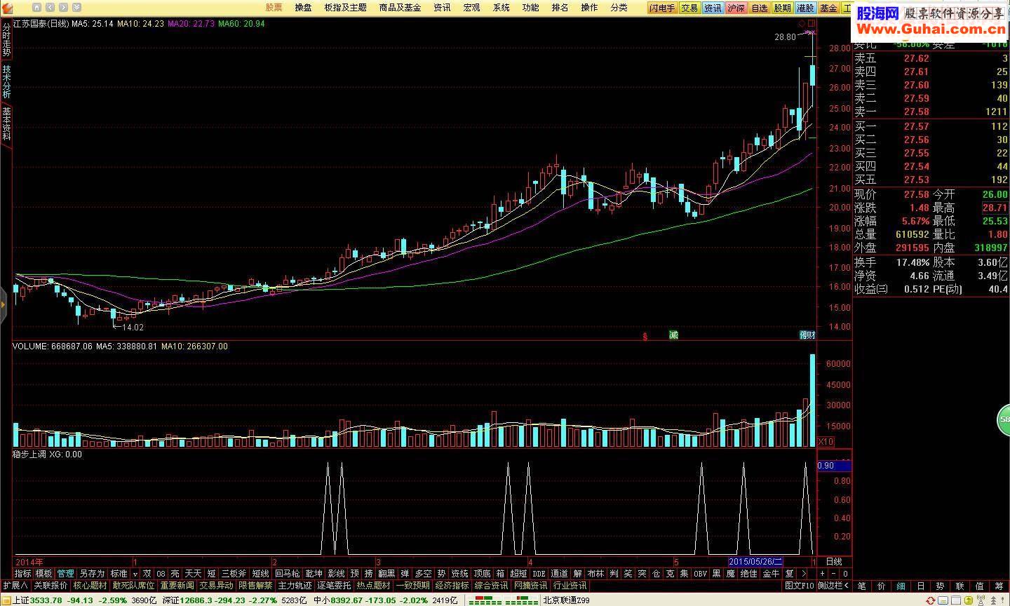
Task: Click the 2015/05/26 date marker on timeline
Action: click(x=755, y=562)
